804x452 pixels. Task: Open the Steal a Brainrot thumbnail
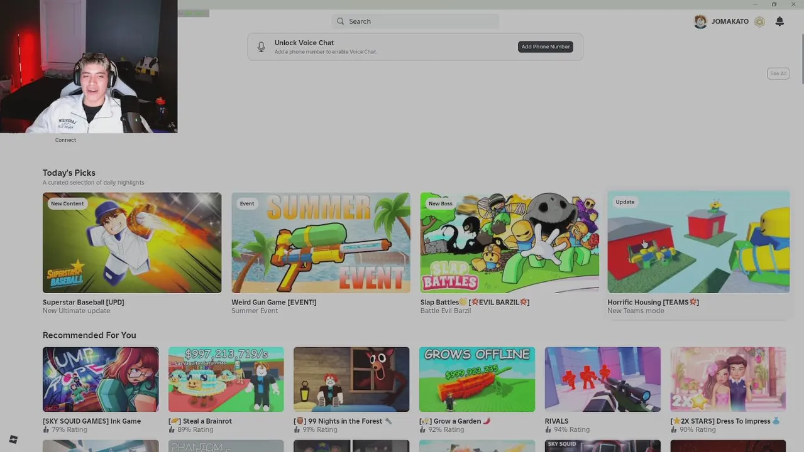point(226,379)
